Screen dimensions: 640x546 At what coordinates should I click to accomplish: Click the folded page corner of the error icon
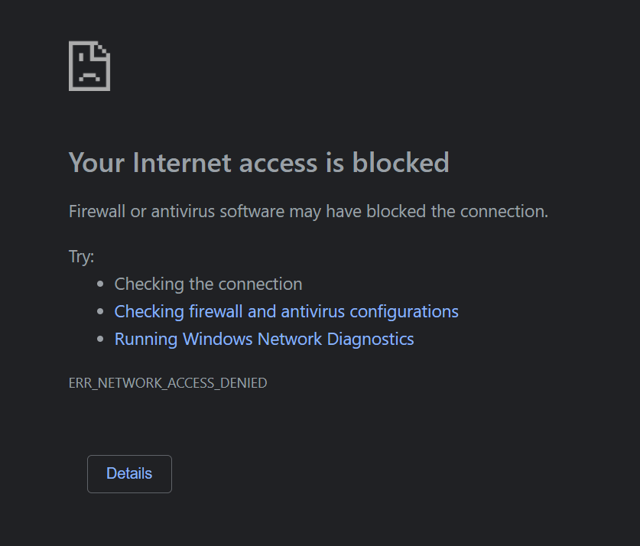tap(102, 50)
